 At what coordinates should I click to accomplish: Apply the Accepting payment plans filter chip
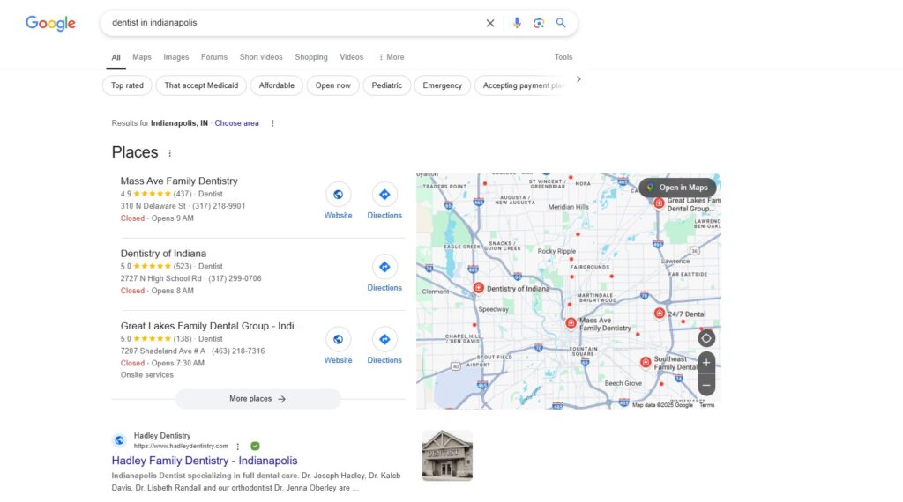point(521,85)
